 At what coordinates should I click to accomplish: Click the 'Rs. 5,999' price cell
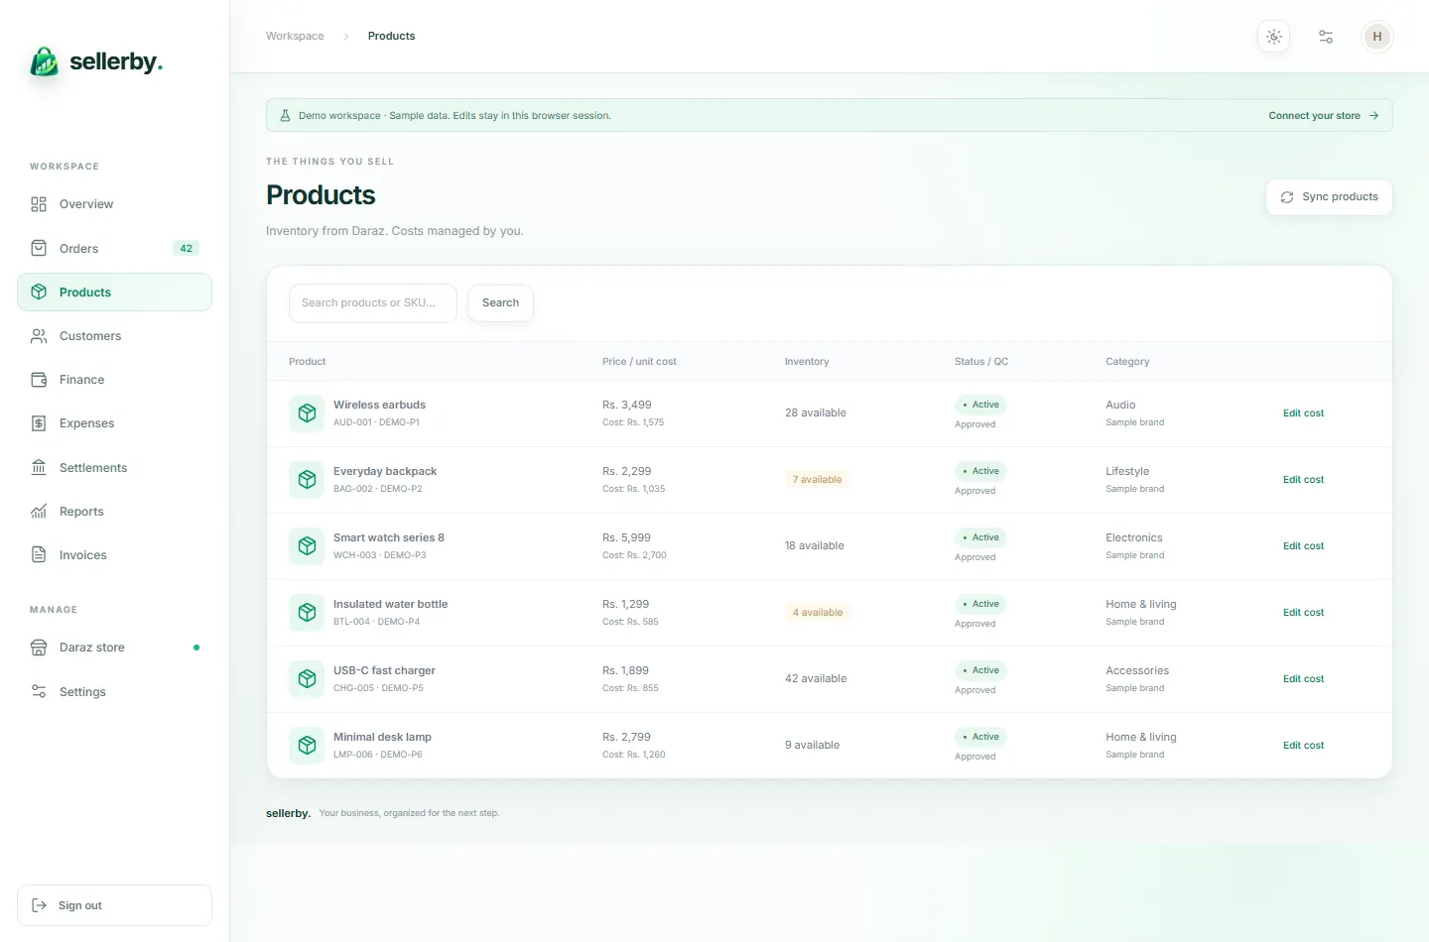click(x=627, y=537)
